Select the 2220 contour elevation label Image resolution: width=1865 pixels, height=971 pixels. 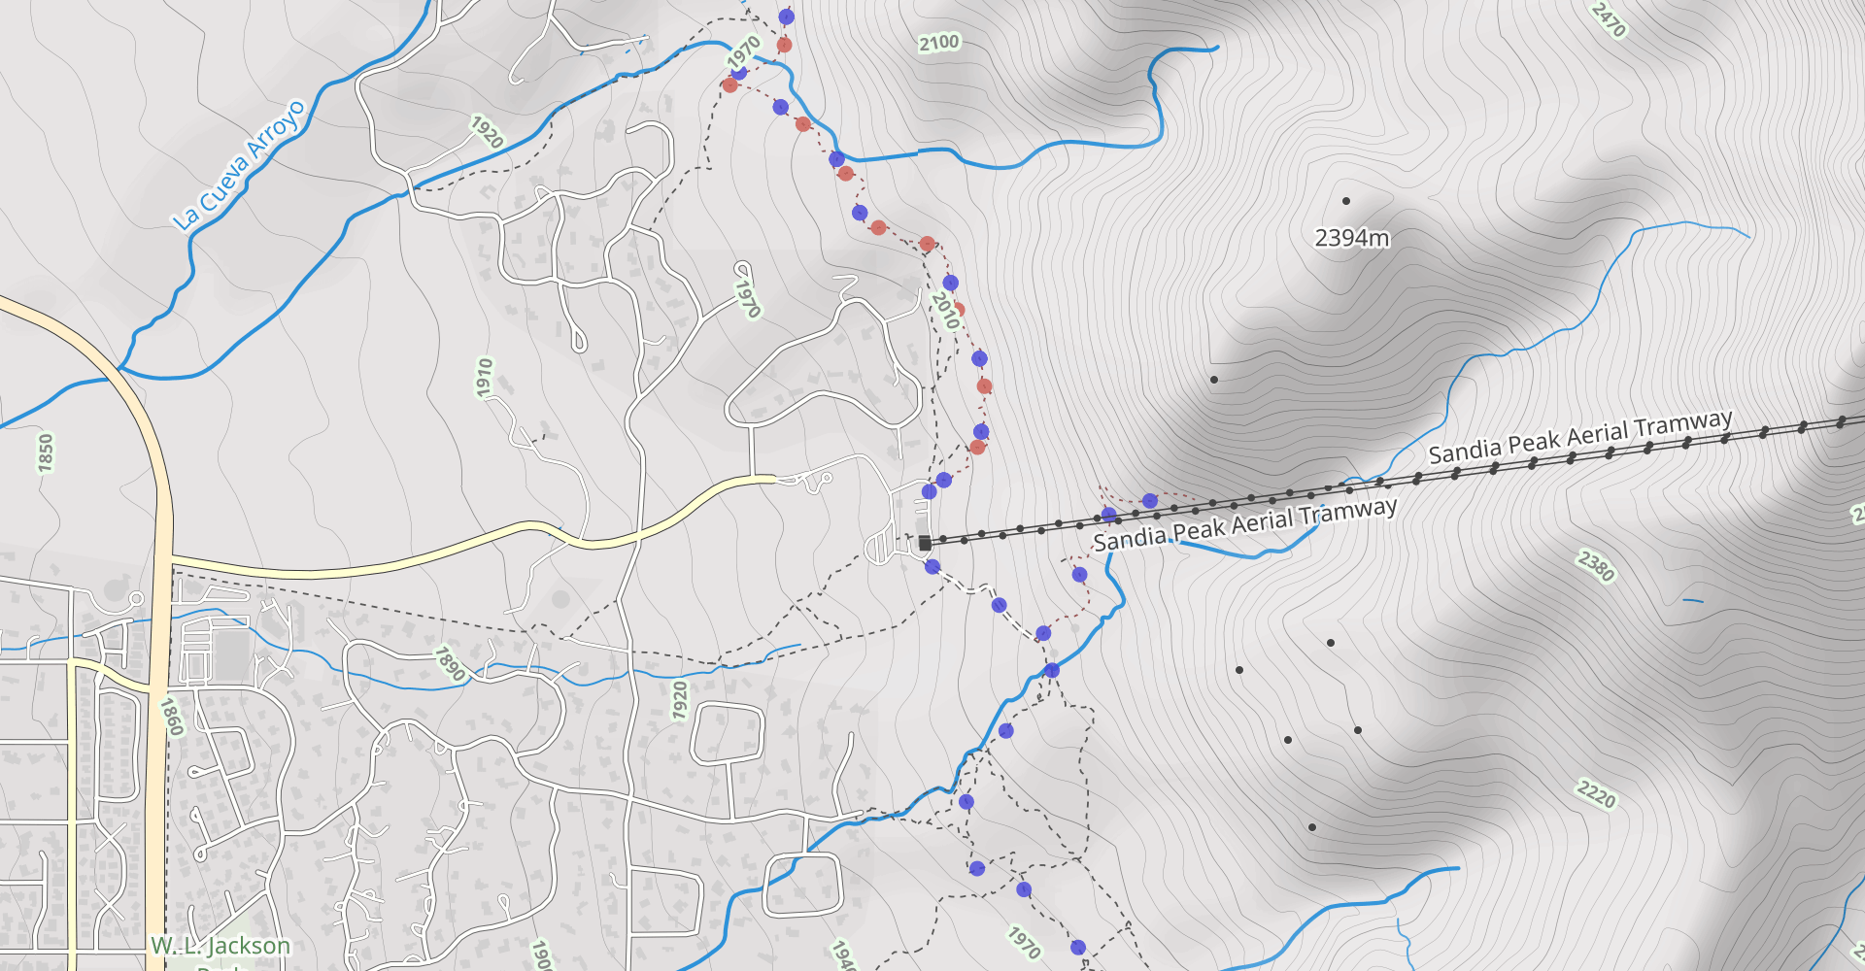pyautogui.click(x=1596, y=794)
